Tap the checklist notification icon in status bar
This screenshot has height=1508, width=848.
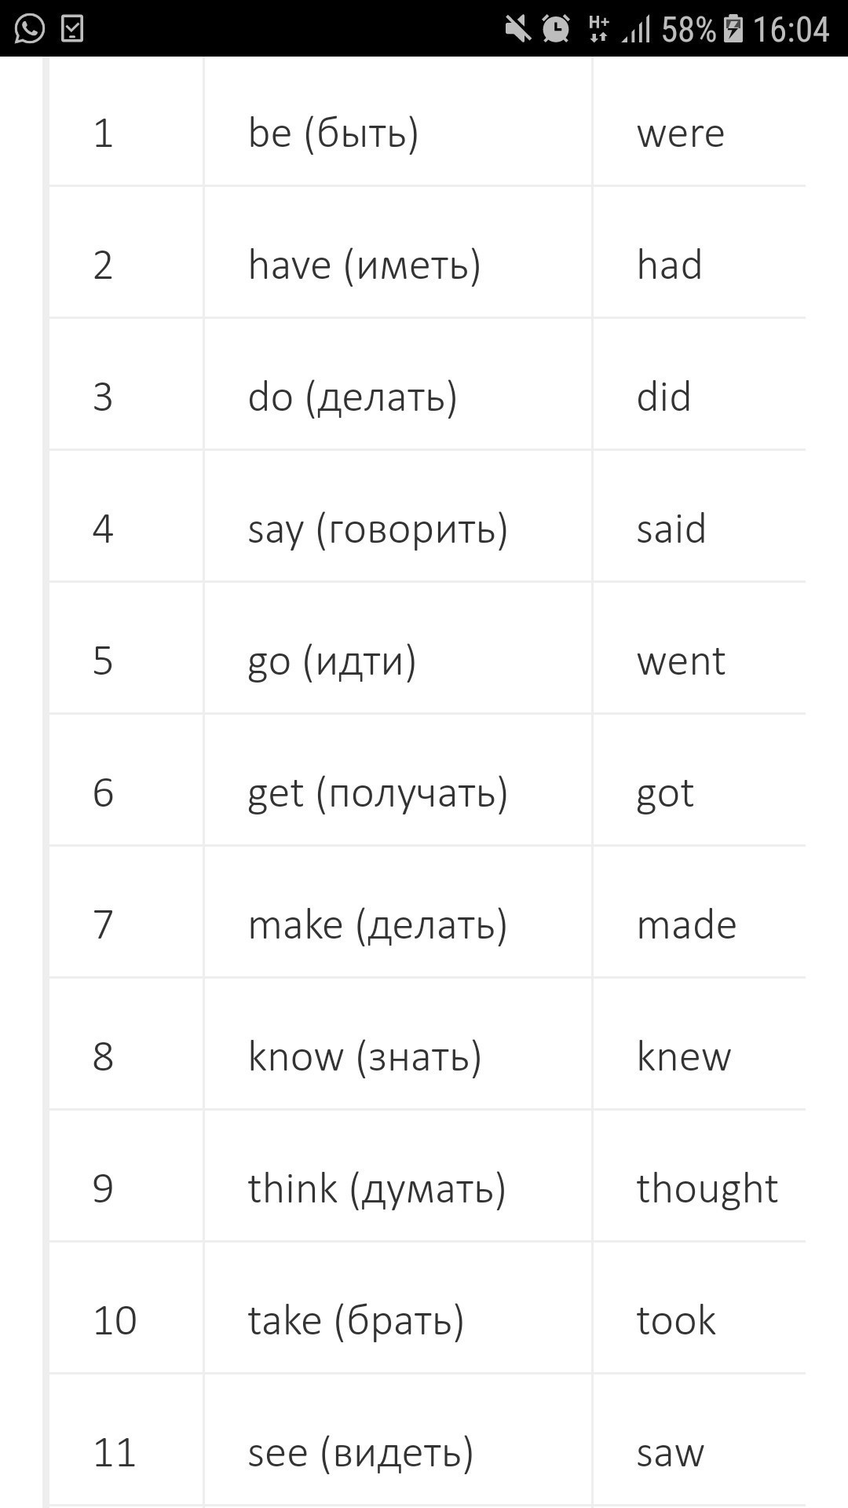coord(72,29)
